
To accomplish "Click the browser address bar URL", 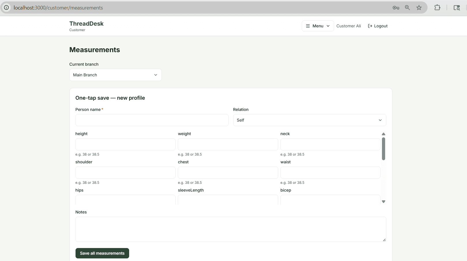I will [x=58, y=8].
